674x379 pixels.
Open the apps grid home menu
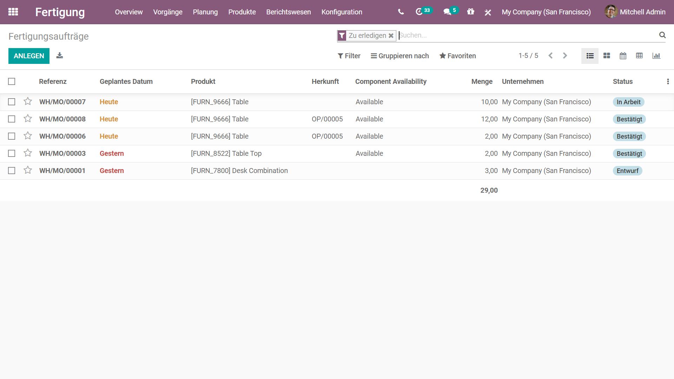(x=13, y=12)
